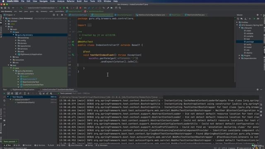This screenshot has width=265, height=149.
Task: Switch to the BeerControllerTest.java editor tab
Action: tap(195, 15)
